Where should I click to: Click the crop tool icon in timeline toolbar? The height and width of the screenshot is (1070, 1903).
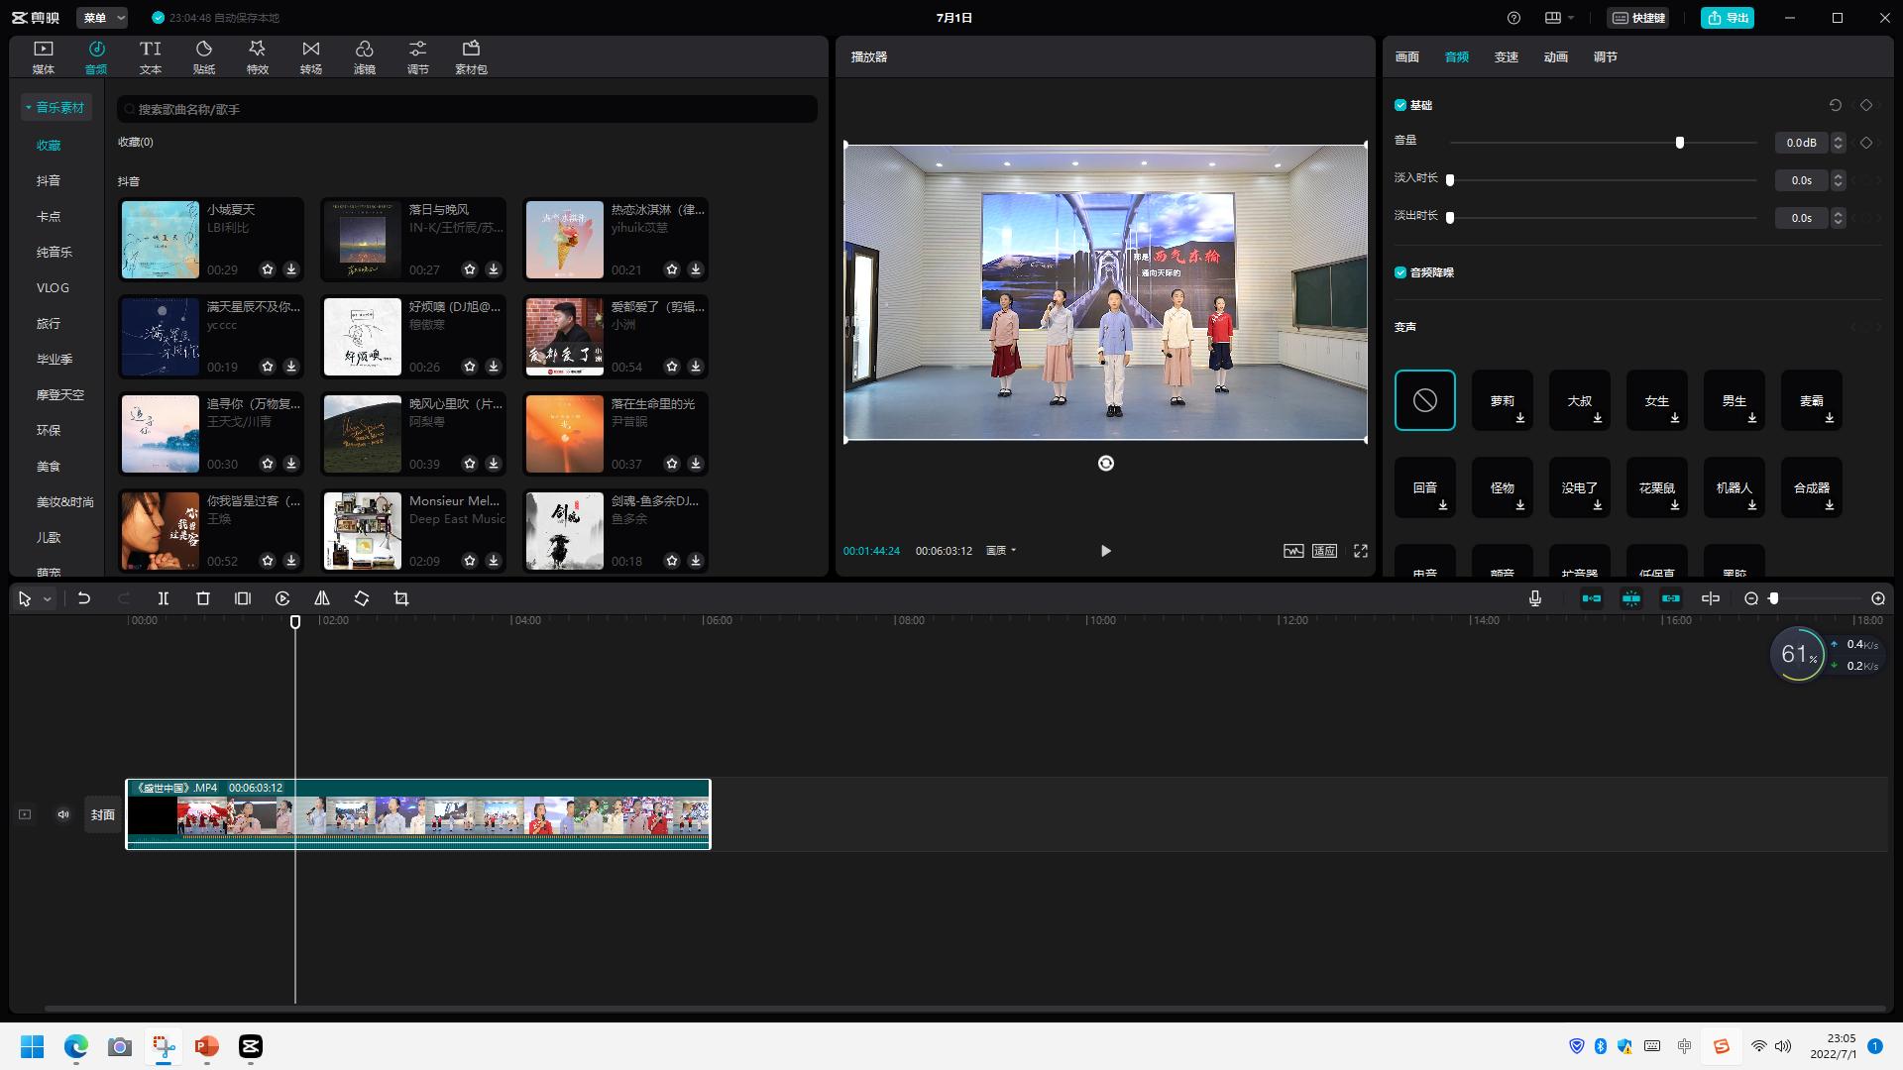(401, 598)
